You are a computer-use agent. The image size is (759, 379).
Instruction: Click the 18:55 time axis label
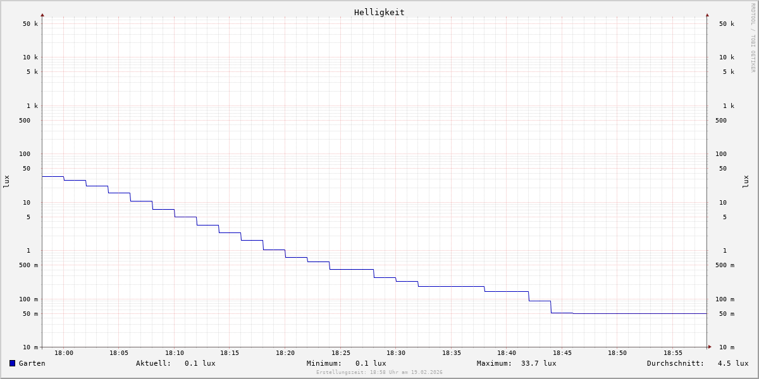tap(673, 353)
